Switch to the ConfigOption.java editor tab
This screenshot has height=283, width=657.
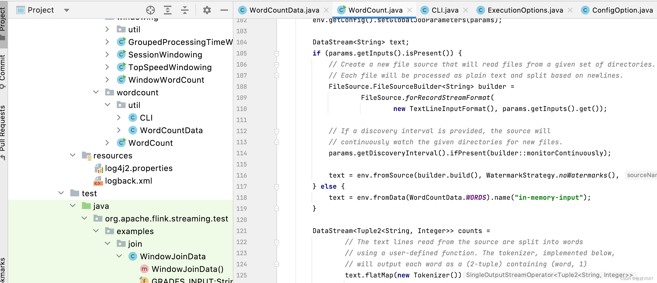tap(617, 10)
